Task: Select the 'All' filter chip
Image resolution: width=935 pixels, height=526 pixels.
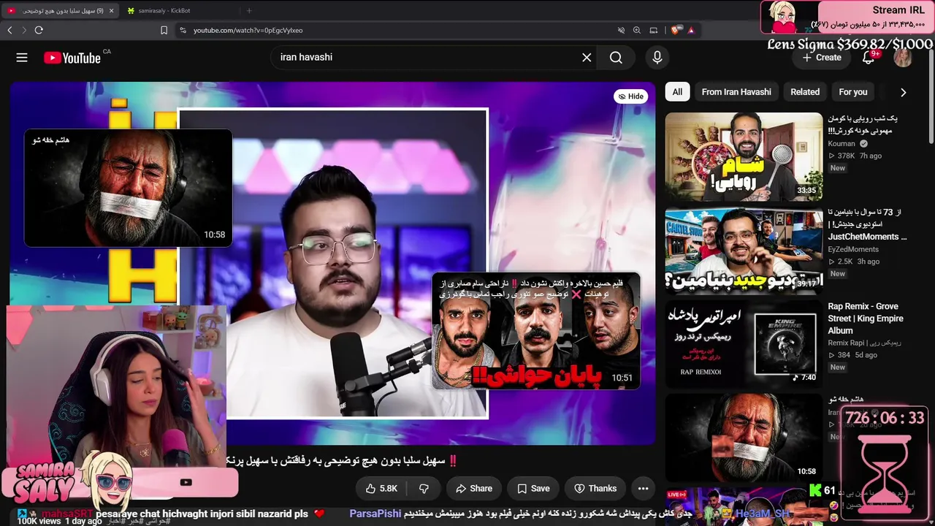Action: (x=677, y=92)
